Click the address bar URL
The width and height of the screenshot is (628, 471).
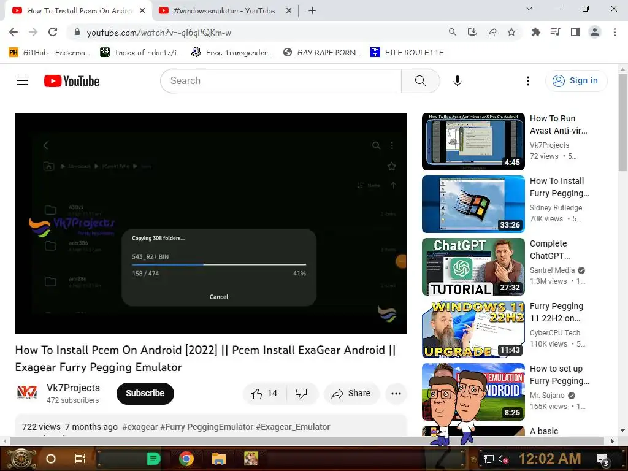159,33
